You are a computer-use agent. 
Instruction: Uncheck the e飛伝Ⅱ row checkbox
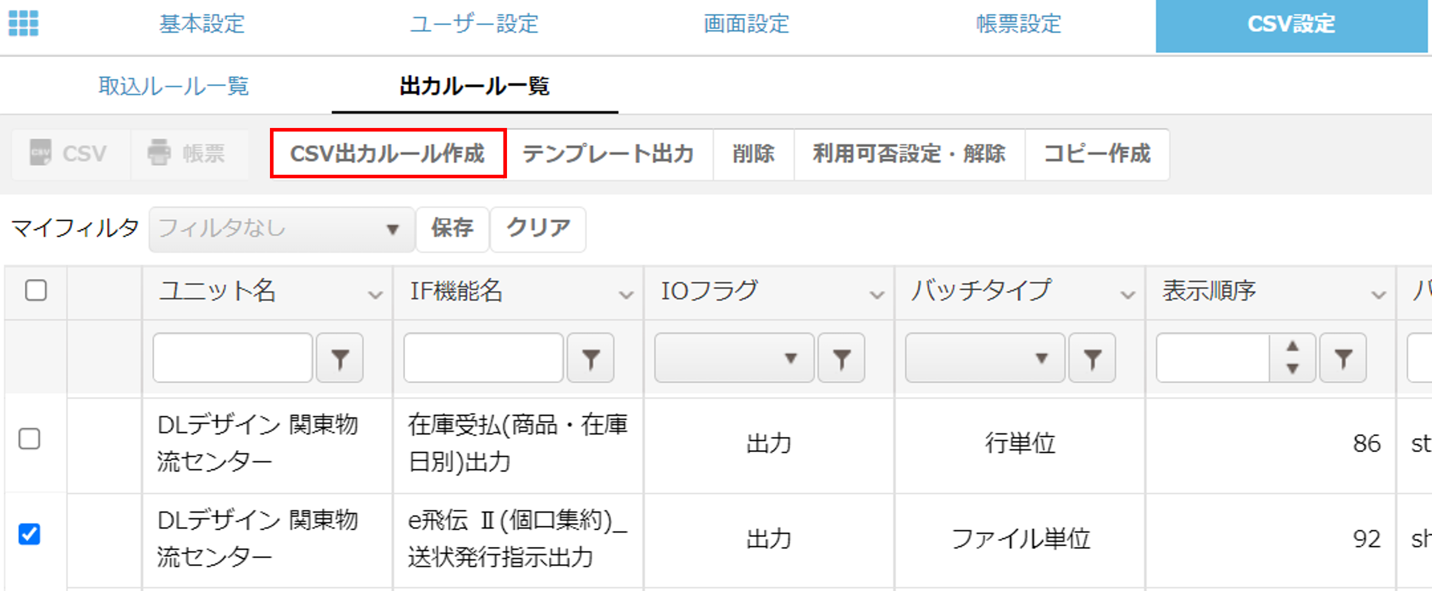pos(29,534)
